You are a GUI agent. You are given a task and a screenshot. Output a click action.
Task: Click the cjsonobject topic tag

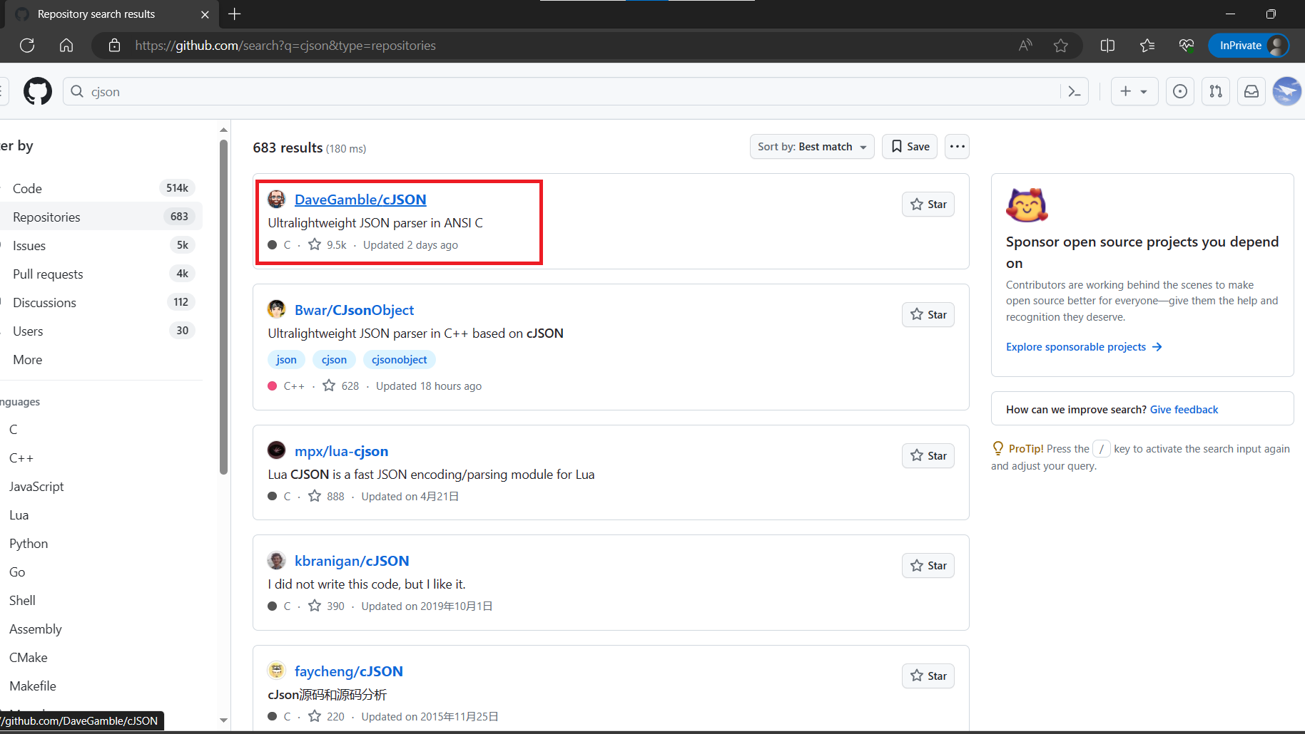coord(399,360)
